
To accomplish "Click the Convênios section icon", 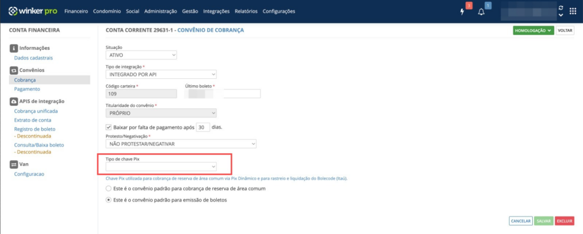I will [x=14, y=70].
